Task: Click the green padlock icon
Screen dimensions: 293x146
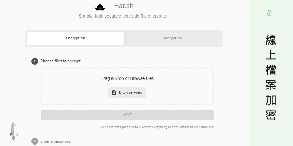Action: (270, 13)
